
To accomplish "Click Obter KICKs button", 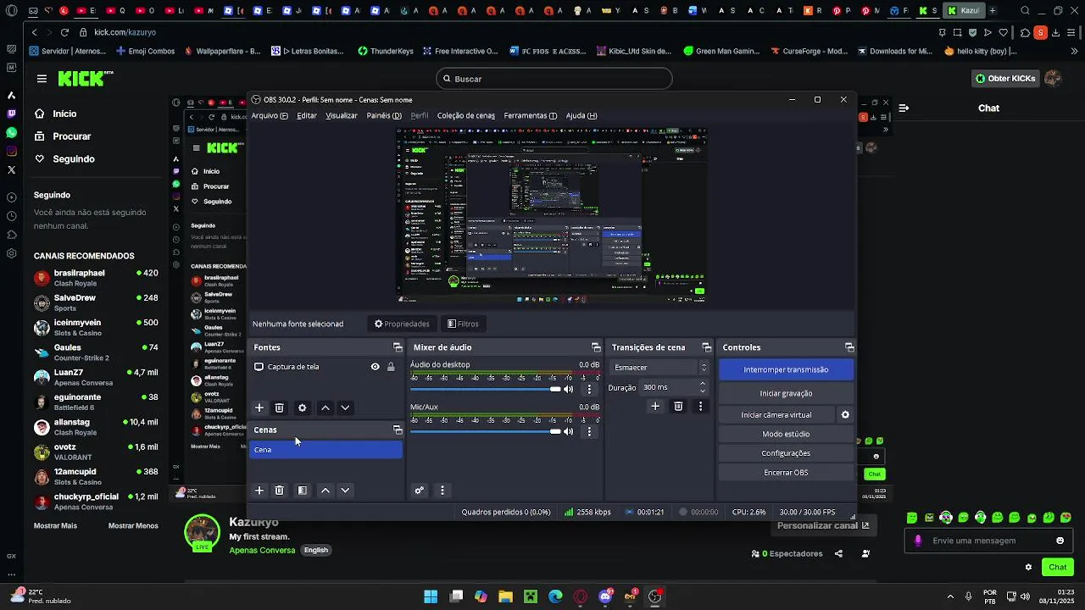I will pyautogui.click(x=1004, y=79).
